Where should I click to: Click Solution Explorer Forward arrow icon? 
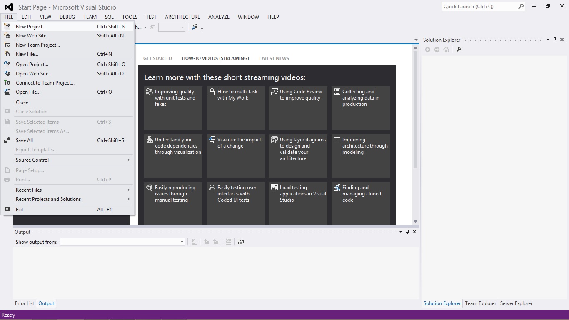(437, 50)
